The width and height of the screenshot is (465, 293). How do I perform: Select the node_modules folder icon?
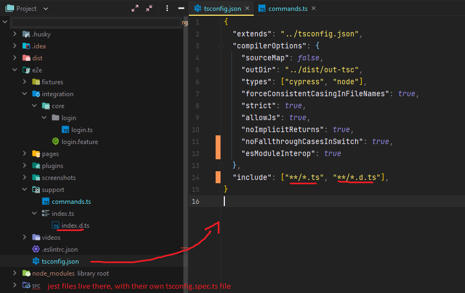tap(26, 273)
